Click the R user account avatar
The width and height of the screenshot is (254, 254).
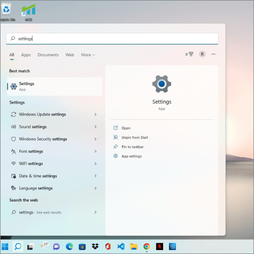[202, 54]
